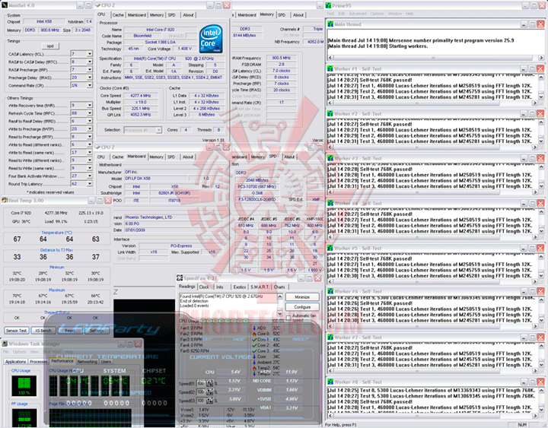Image resolution: width=548 pixels, height=428 pixels.
Task: Click the Minimize button in SpeedFan
Action: pyautogui.click(x=302, y=297)
